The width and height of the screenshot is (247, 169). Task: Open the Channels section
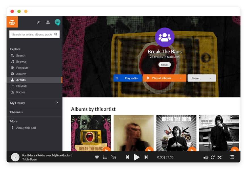coord(16,112)
